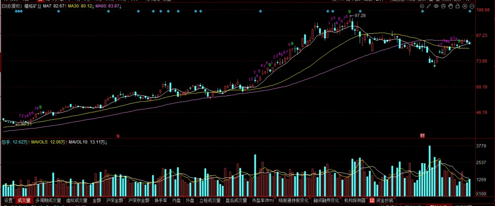Image resolution: width=495 pixels, height=206 pixels.
Task: Select the 金额 indicator tab
Action: point(97,201)
